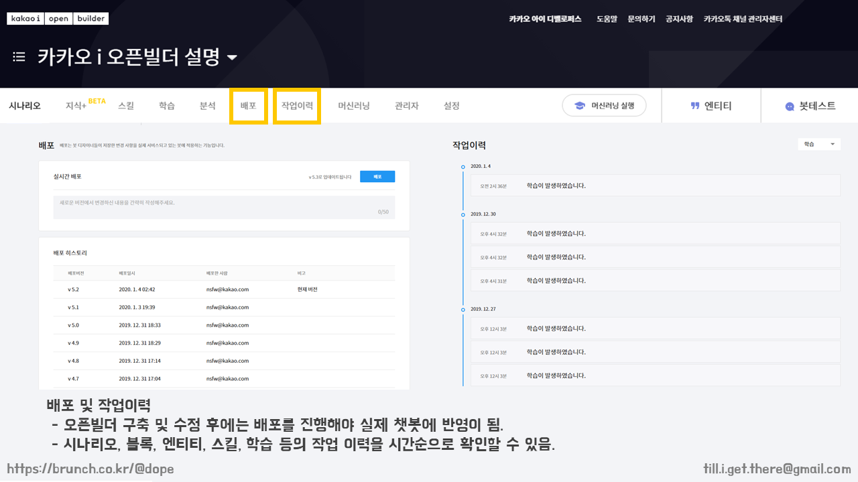
Task: Open the 도움말 link in the header
Action: [x=607, y=19]
